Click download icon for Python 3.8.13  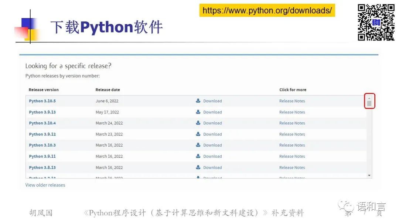coord(198,167)
